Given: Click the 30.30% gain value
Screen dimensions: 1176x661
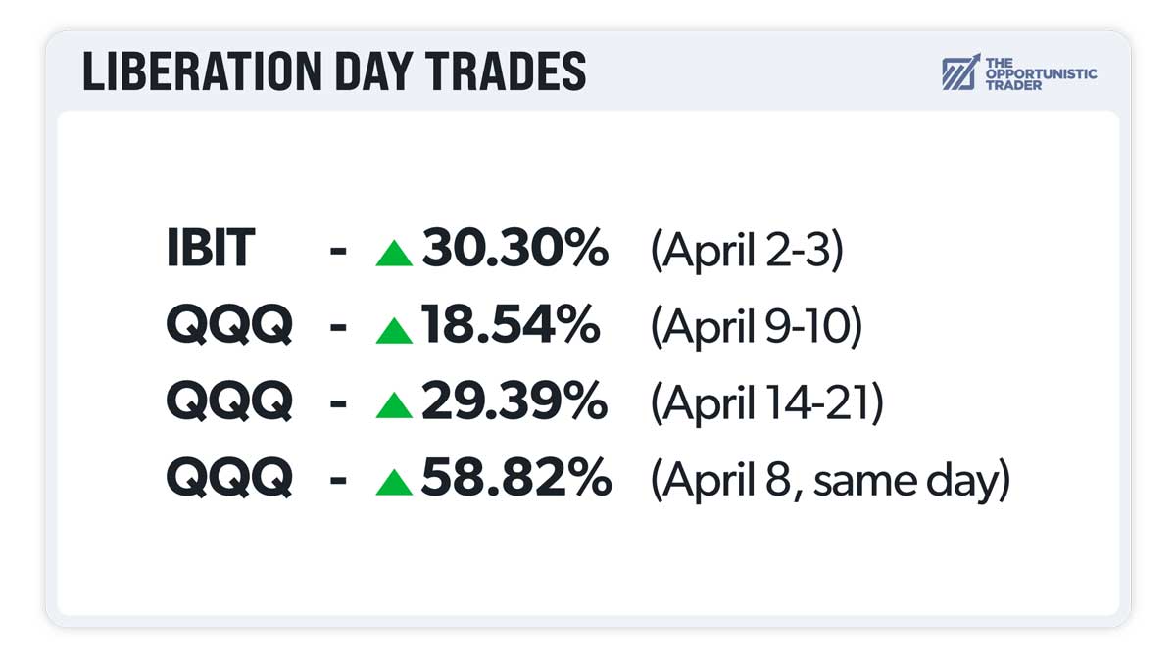Looking at the screenshot, I should [x=515, y=252].
